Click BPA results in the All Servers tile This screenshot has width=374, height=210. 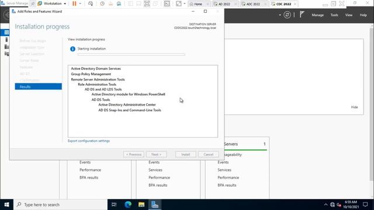tap(227, 185)
